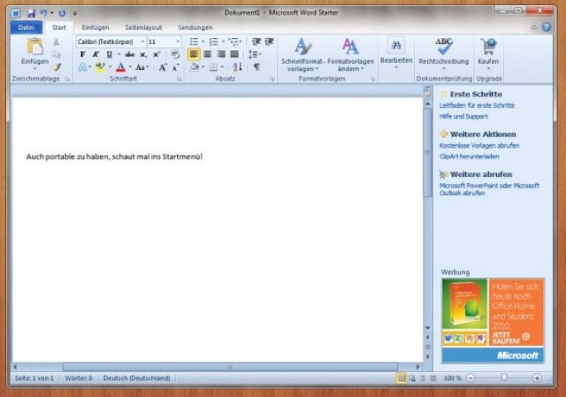
Task: Open the line spacing dropdown
Action: pos(255,55)
